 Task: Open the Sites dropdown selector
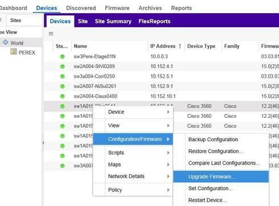(x=24, y=20)
